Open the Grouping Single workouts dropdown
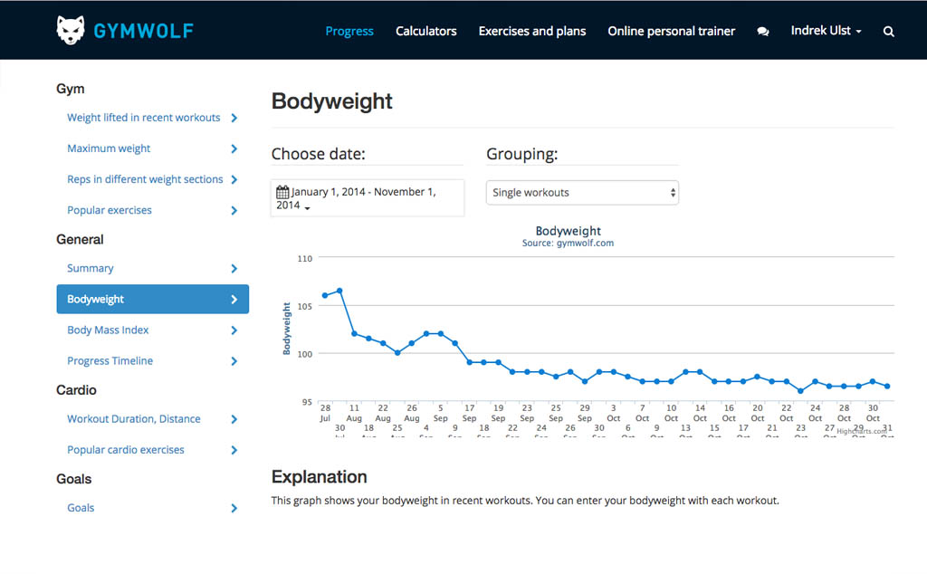The image size is (927, 574). (x=582, y=193)
